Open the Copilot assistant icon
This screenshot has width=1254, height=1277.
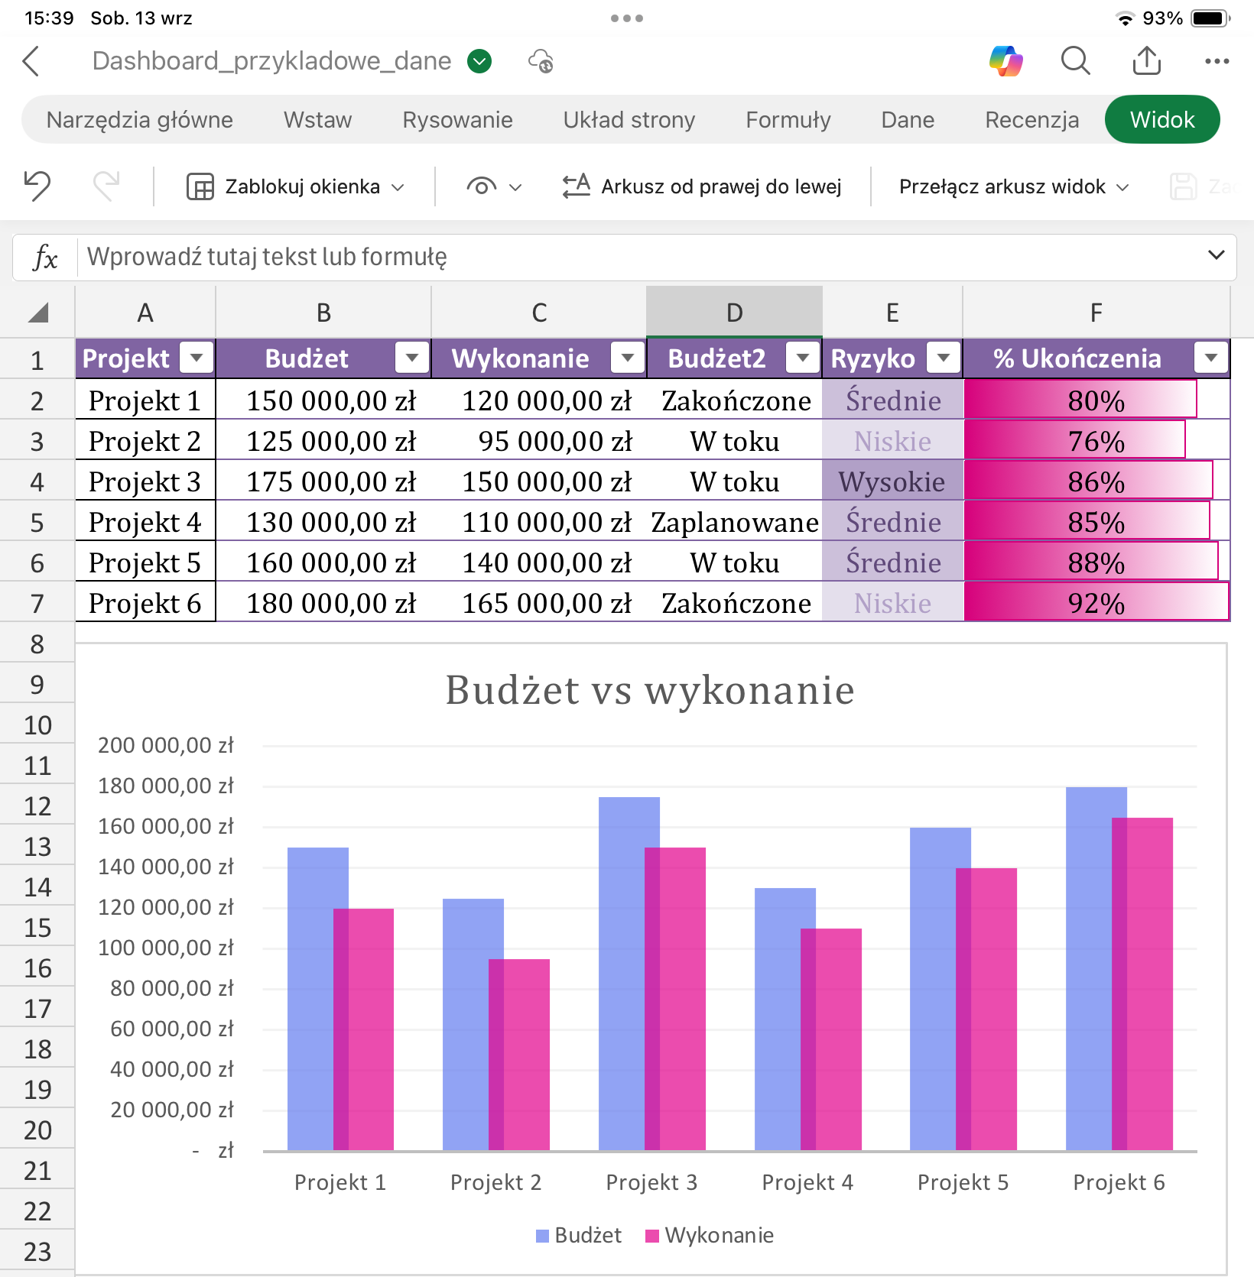[1005, 61]
